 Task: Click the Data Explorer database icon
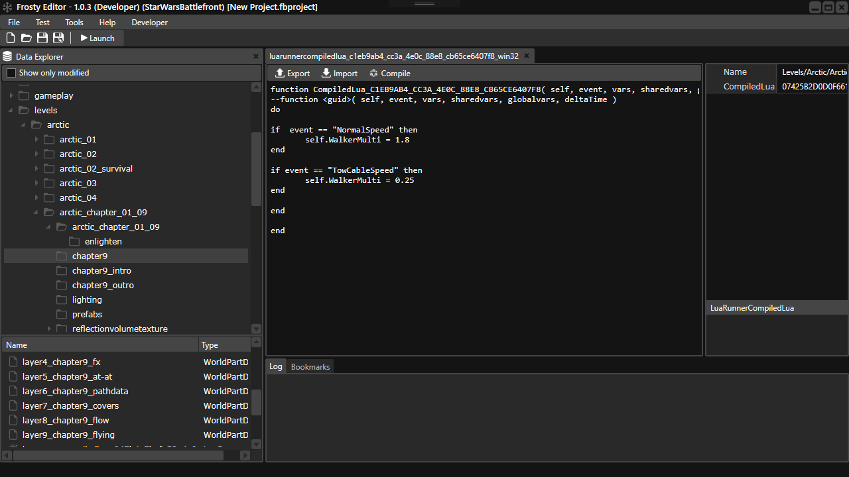(x=7, y=56)
